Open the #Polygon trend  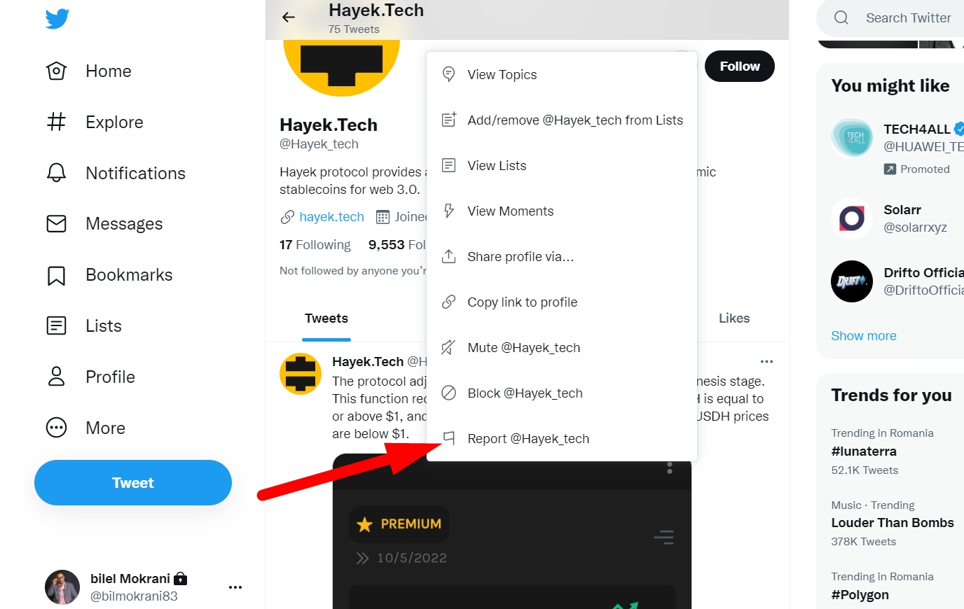(860, 595)
